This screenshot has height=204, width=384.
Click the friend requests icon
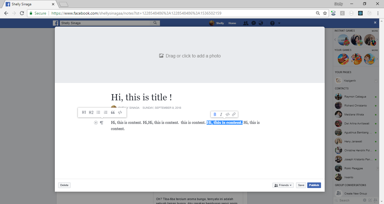(246, 23)
